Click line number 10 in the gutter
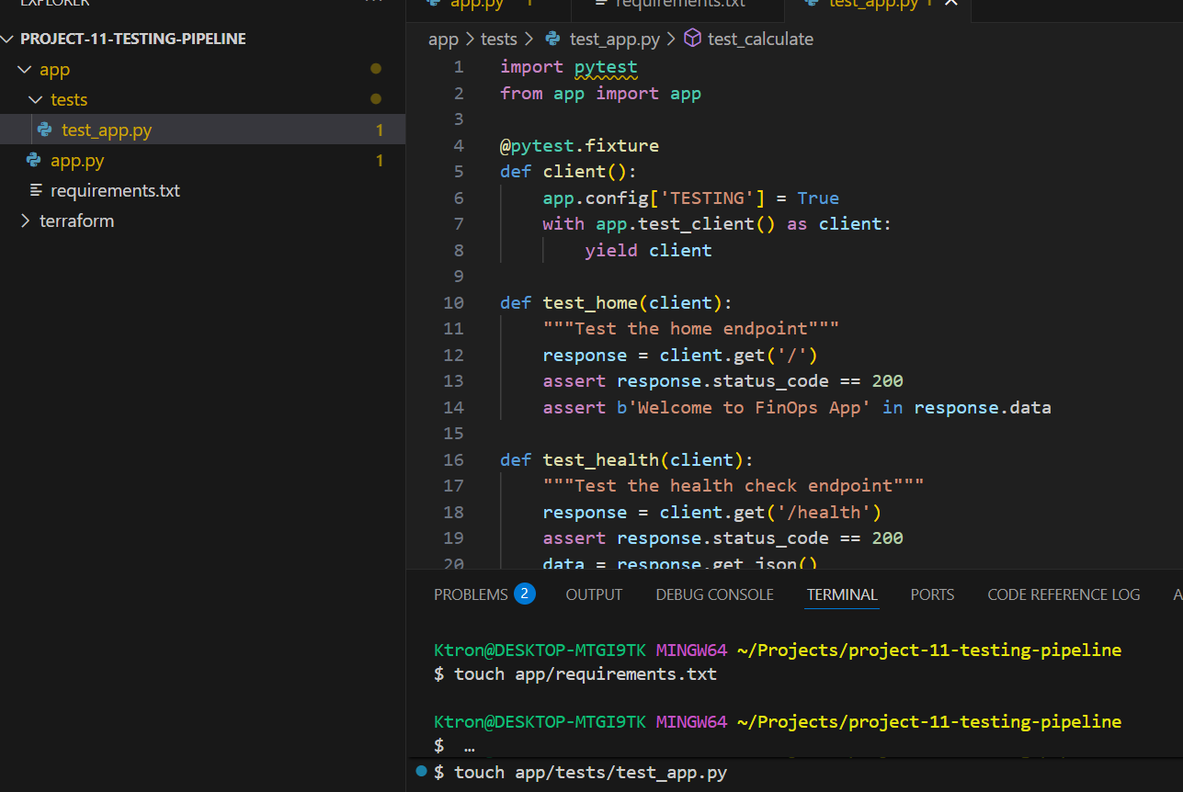1183x792 pixels. [x=453, y=303]
